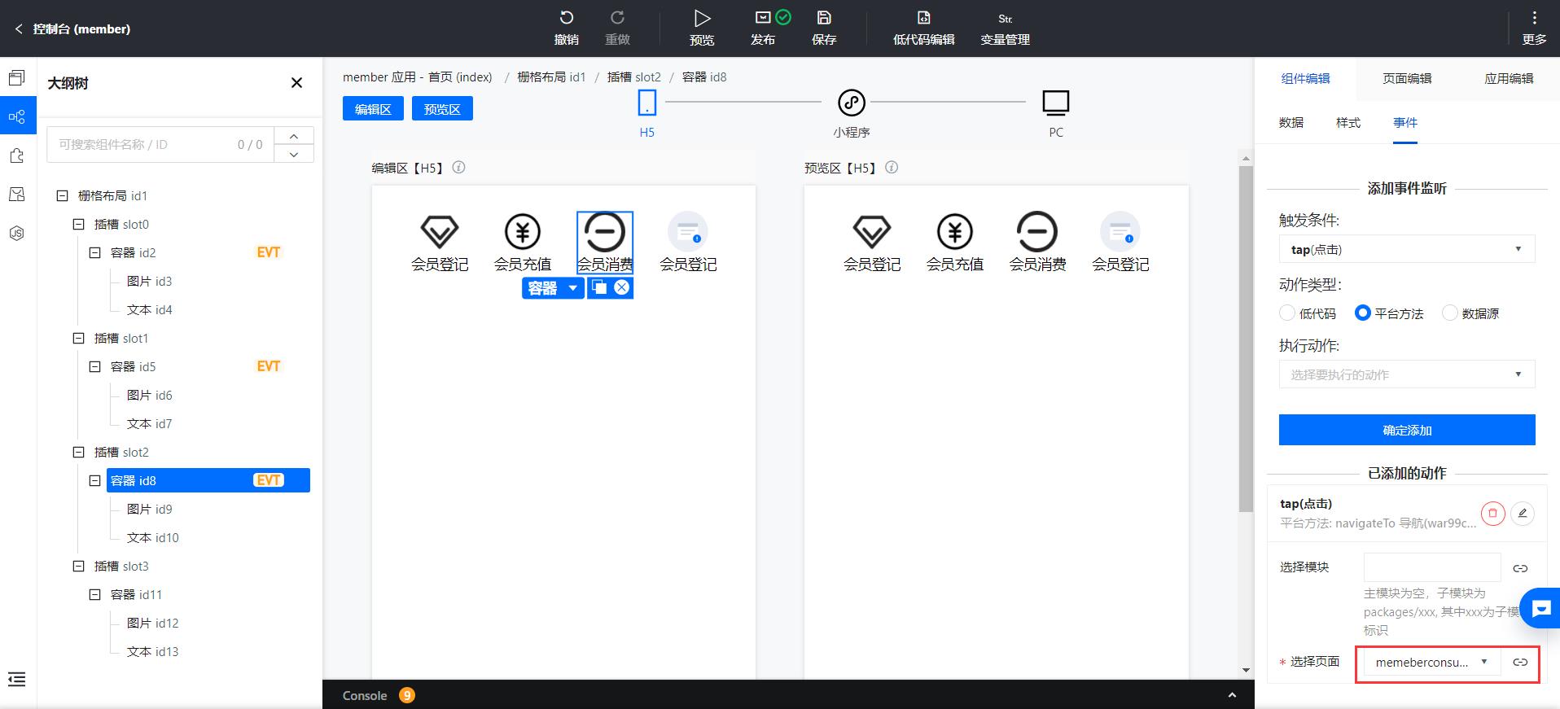Switch to the 应用编辑 tab
The height and width of the screenshot is (709, 1560).
tap(1509, 78)
